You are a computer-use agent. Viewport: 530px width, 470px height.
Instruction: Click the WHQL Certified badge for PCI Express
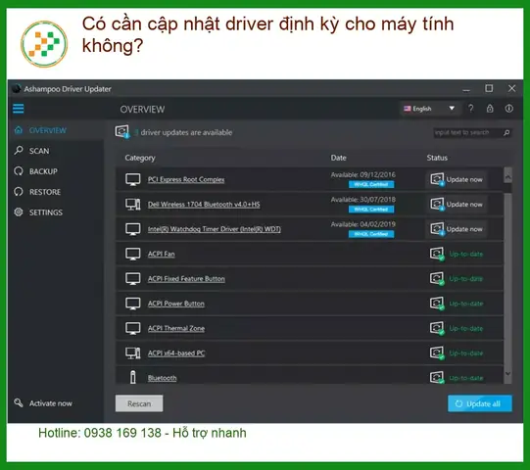tap(371, 184)
